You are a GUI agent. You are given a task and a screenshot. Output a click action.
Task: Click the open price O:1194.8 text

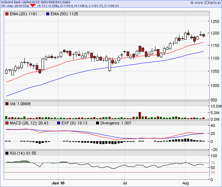click(67, 6)
